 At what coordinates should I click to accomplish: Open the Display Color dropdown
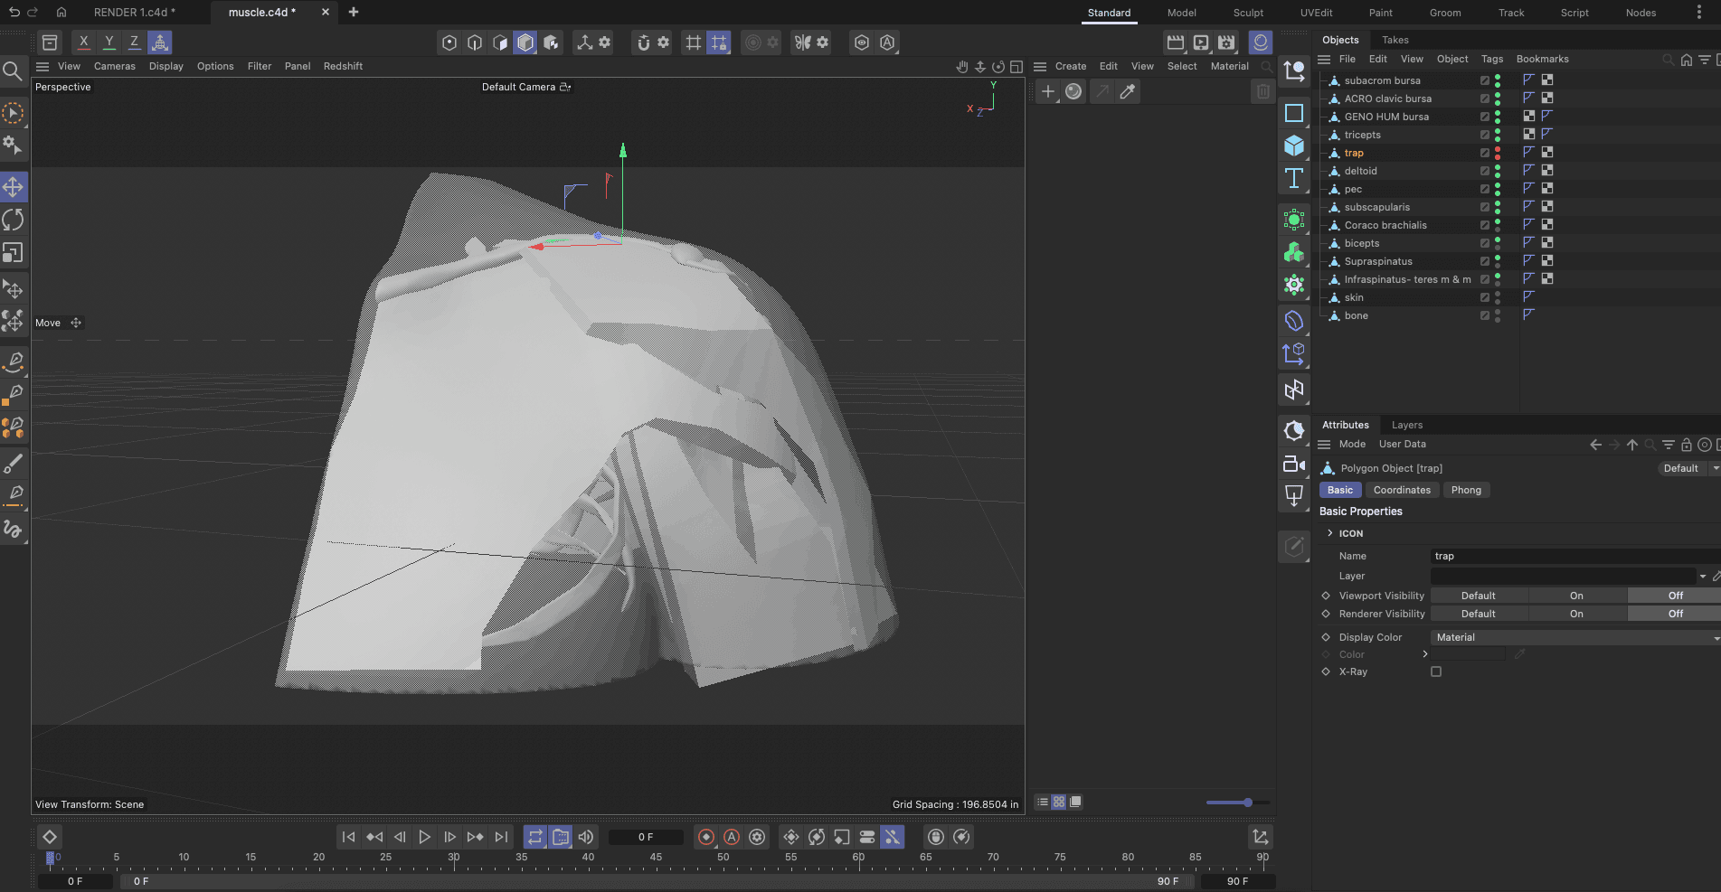pos(1574,637)
